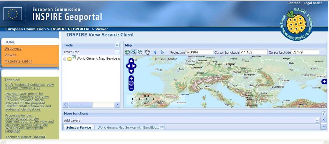Open the Legal notice link

coord(313,3)
